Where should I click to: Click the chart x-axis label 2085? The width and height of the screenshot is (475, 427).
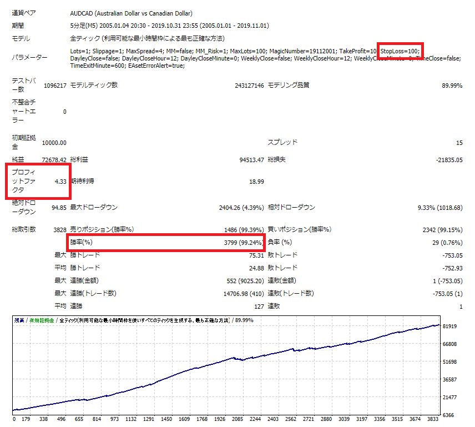tap(238, 419)
